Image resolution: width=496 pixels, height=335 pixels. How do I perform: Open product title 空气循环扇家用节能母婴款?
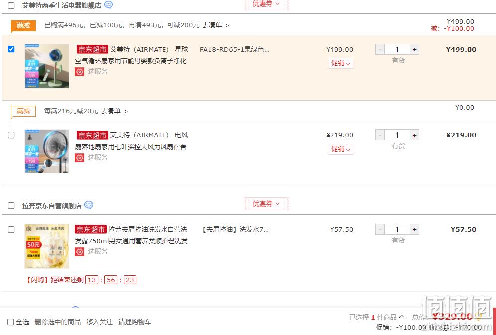point(131,61)
